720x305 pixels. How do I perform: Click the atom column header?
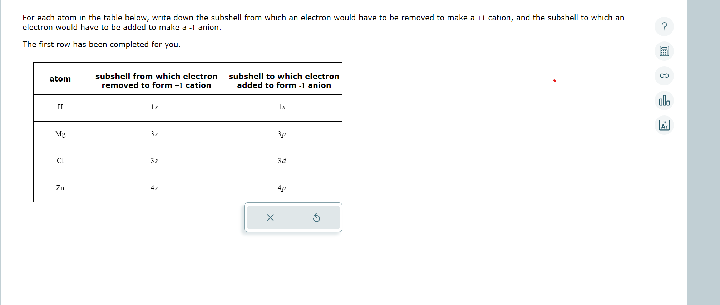tap(60, 78)
